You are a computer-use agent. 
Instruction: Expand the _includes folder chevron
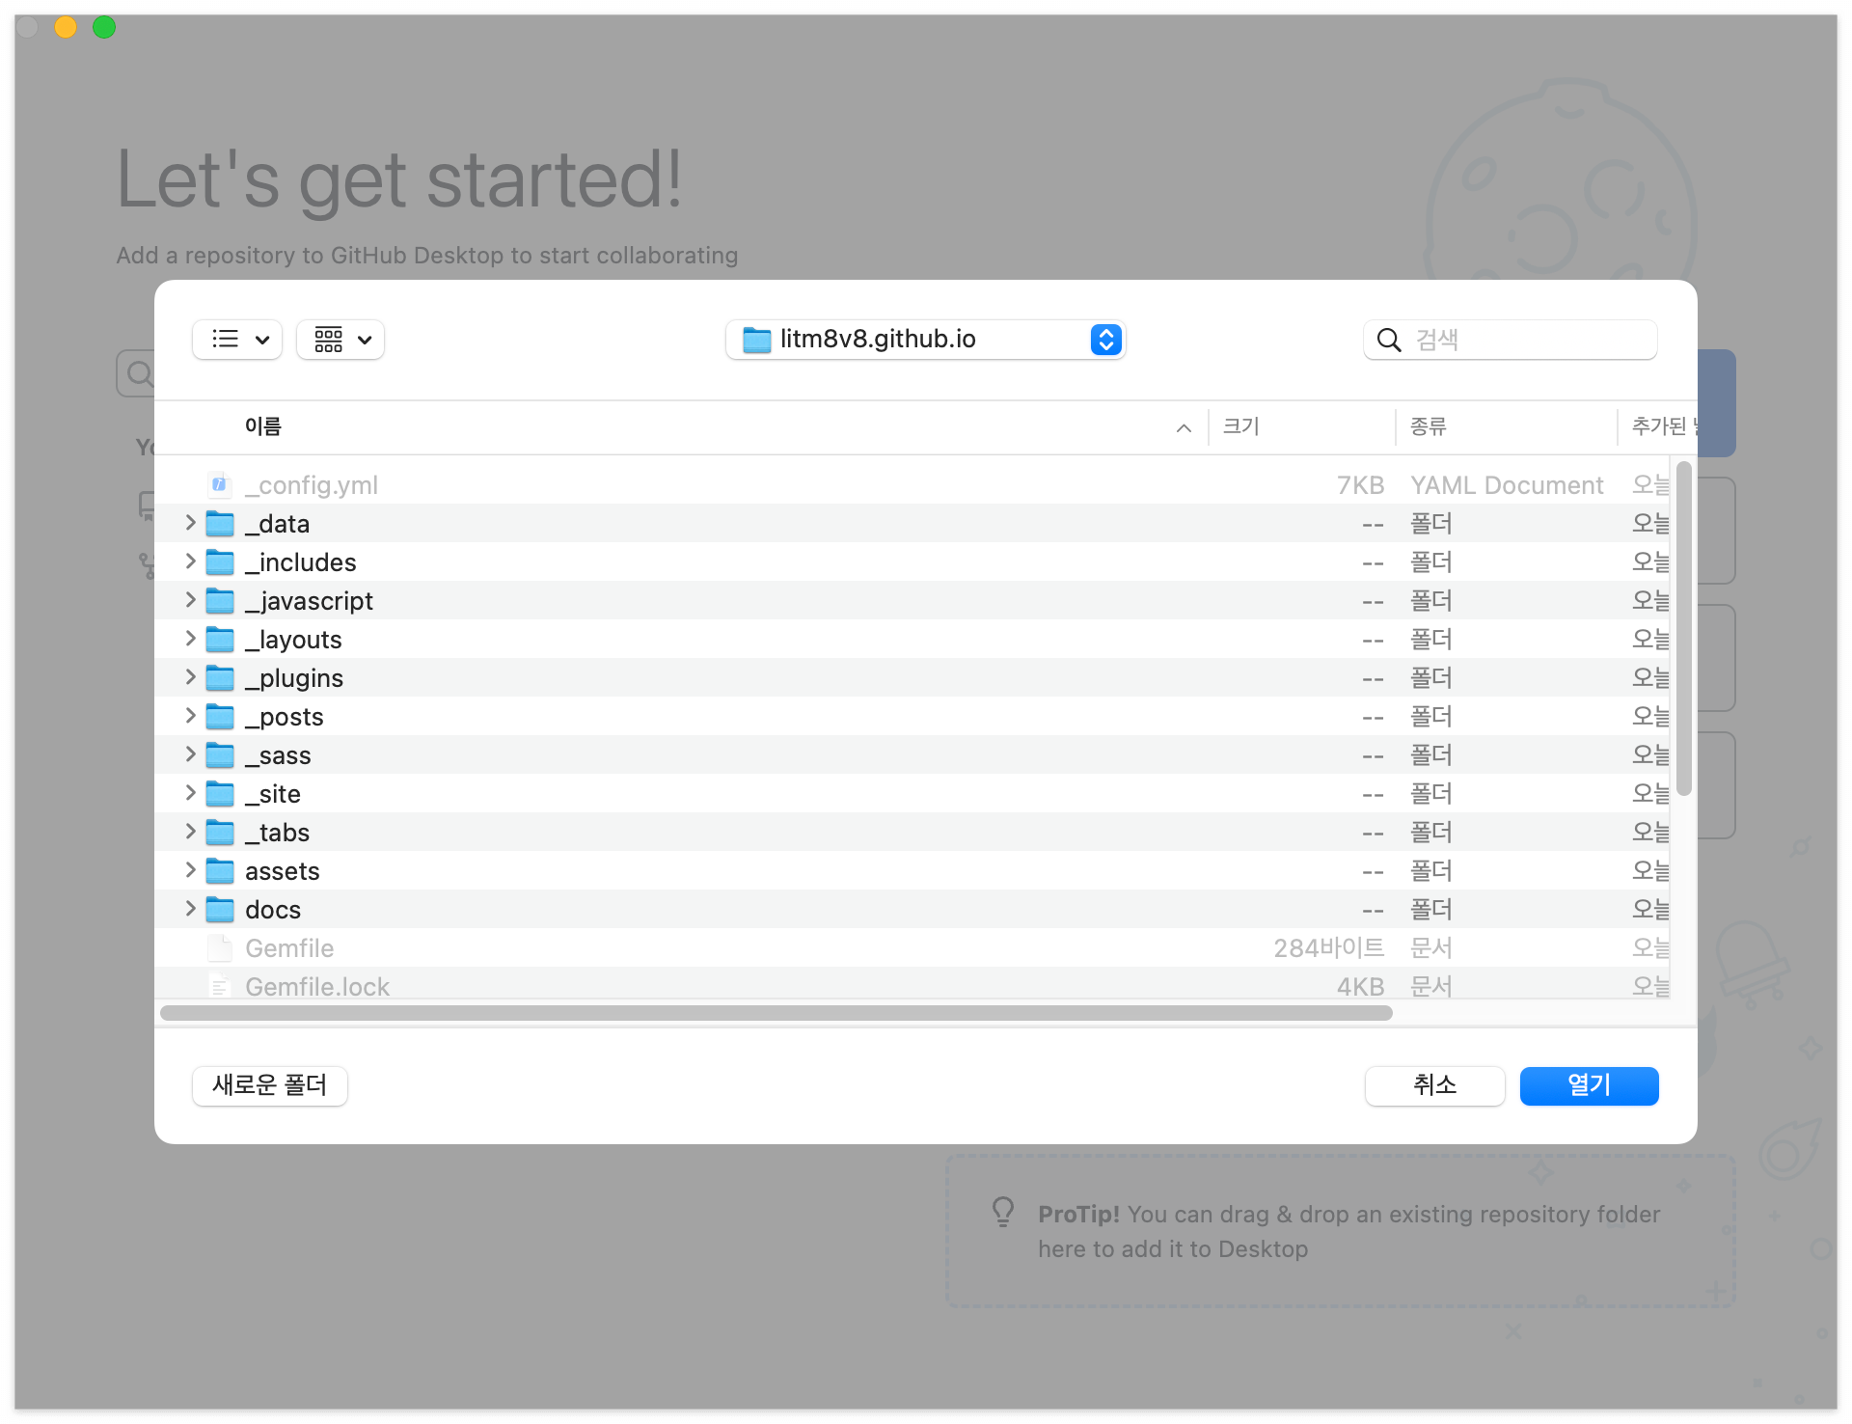click(190, 561)
